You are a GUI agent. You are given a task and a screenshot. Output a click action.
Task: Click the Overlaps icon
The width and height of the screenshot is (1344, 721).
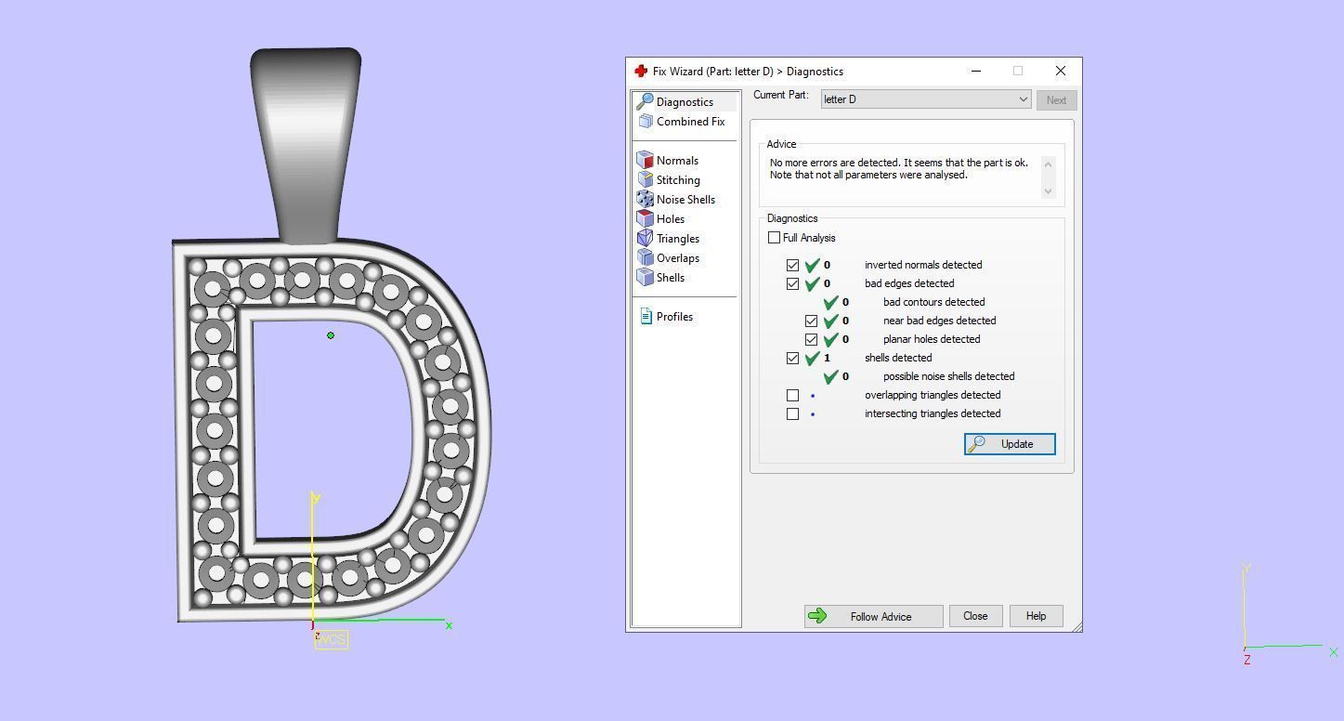pos(645,257)
